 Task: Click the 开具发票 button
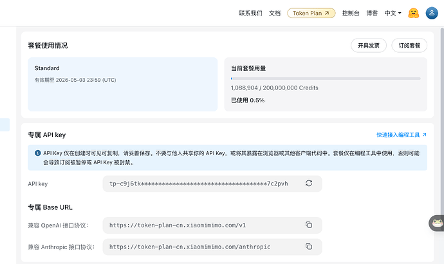tap(369, 45)
